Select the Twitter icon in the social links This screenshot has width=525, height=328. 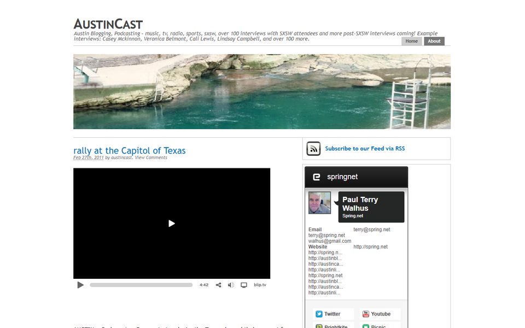coord(319,314)
